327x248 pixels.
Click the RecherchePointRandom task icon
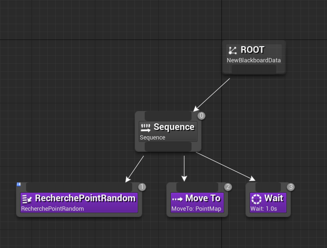[x=27, y=199]
